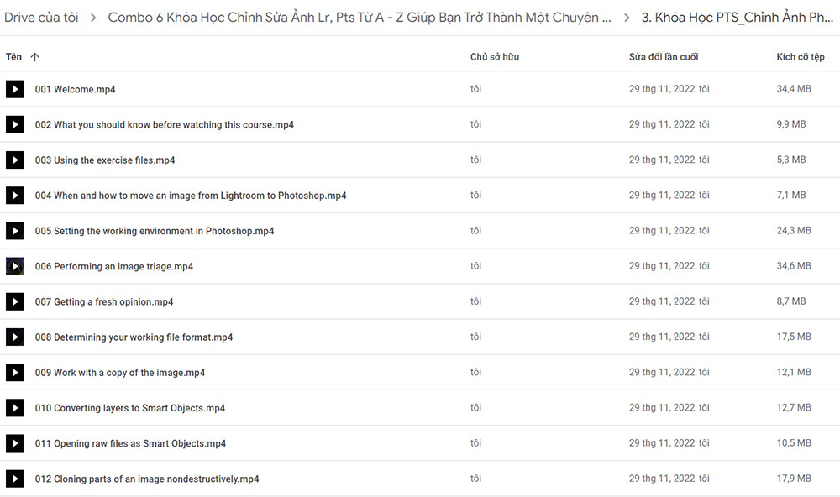Click first breadcrumb chevron after Drive của tôi
The image size is (840, 497).
[x=93, y=18]
